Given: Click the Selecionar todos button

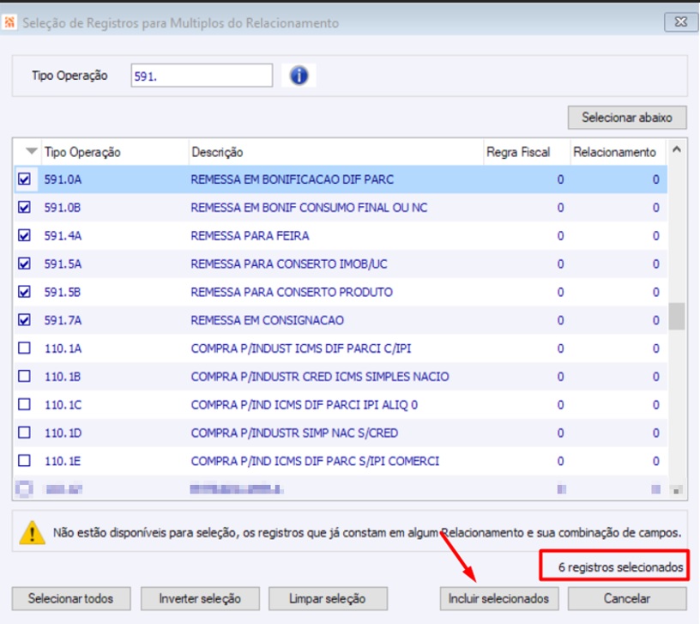Looking at the screenshot, I should point(71,598).
